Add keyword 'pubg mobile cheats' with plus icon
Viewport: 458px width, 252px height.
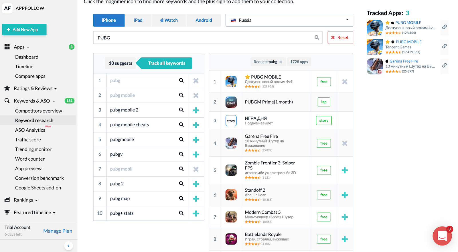click(196, 125)
